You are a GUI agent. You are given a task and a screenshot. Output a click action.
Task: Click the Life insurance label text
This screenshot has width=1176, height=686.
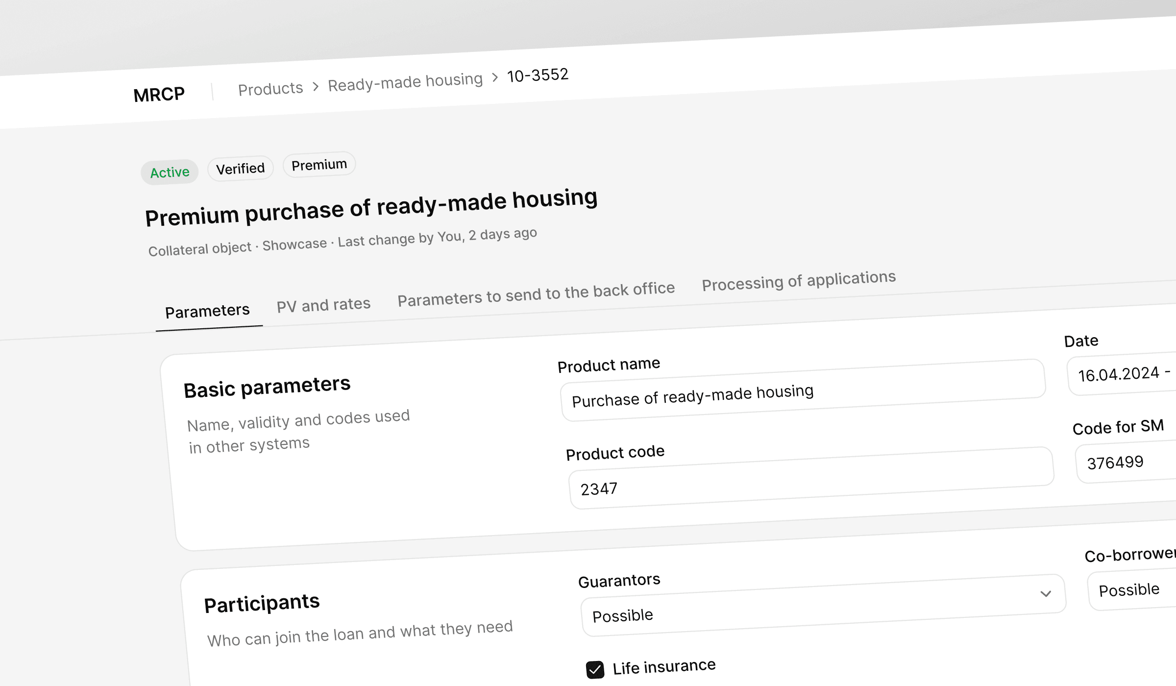click(664, 667)
